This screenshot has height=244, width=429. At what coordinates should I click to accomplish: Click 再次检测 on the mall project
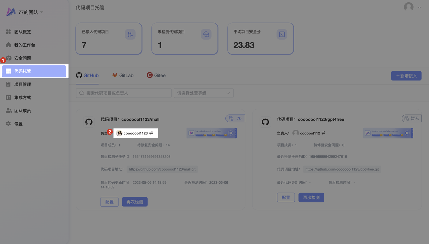[x=135, y=202]
